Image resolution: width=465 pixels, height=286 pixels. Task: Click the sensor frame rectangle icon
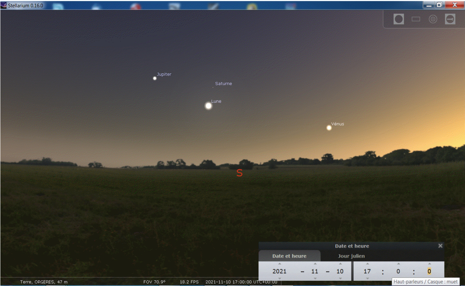pos(416,19)
